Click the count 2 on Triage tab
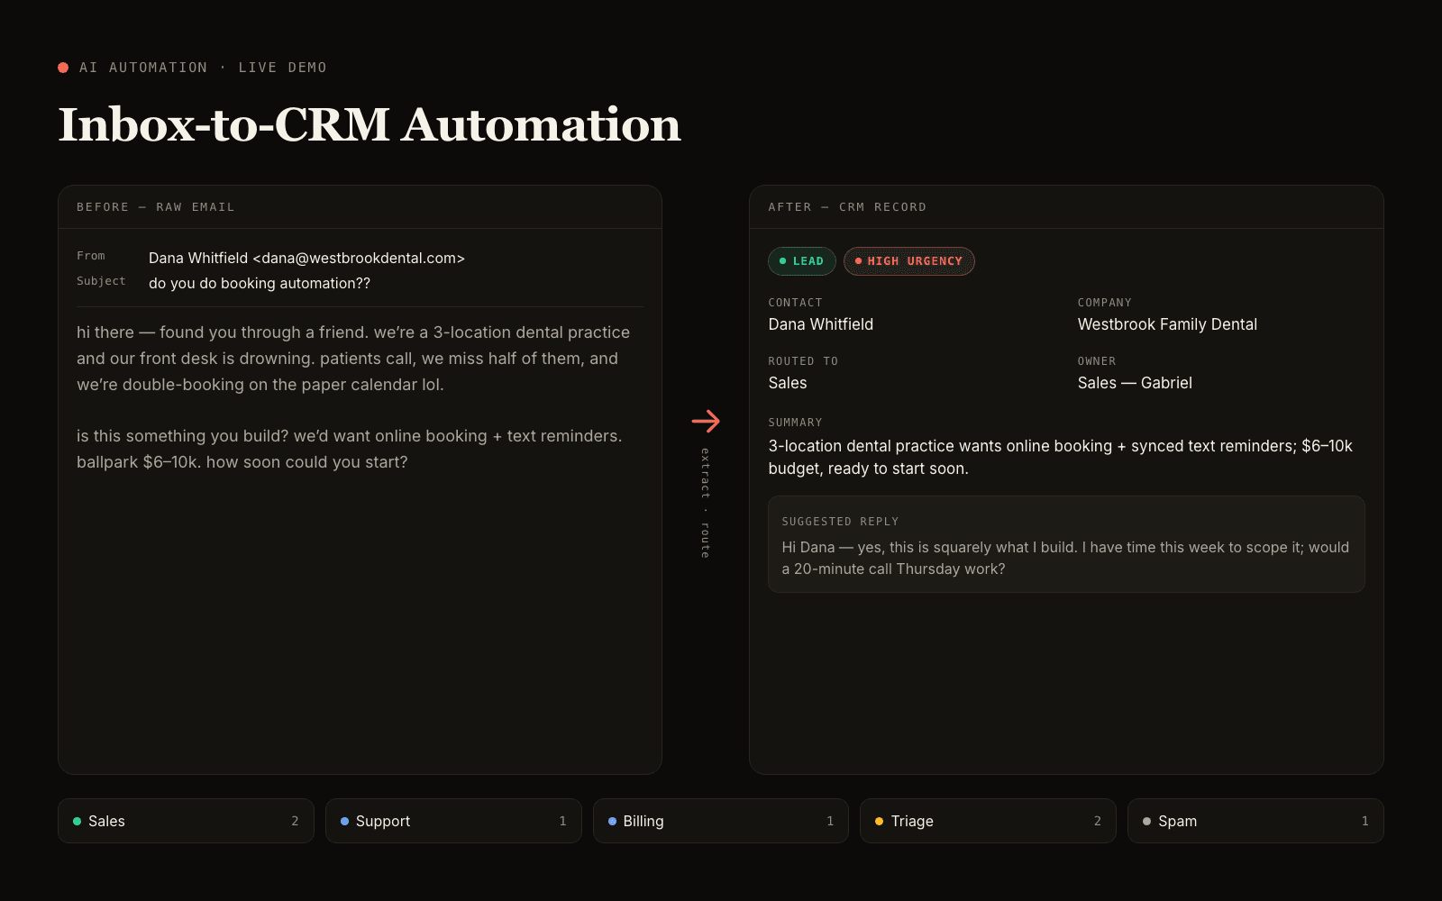 tap(1097, 821)
